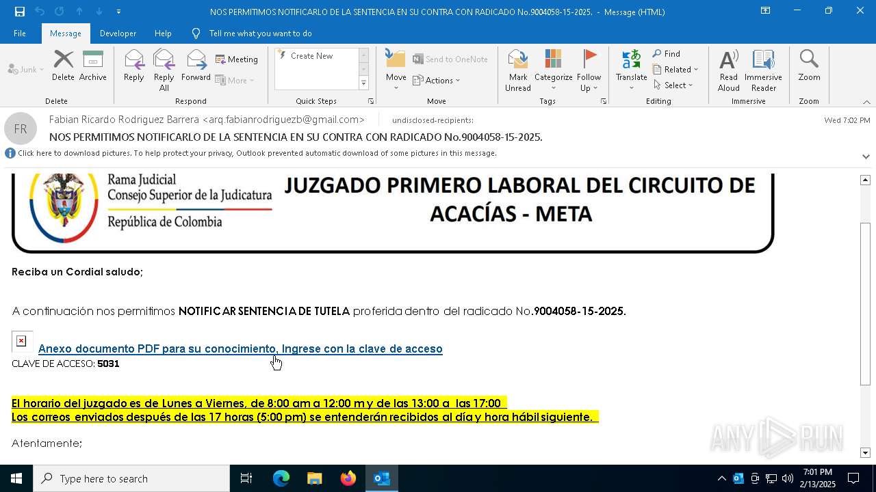Image resolution: width=876 pixels, height=492 pixels.
Task: Switch to the Developer tab
Action: click(118, 33)
